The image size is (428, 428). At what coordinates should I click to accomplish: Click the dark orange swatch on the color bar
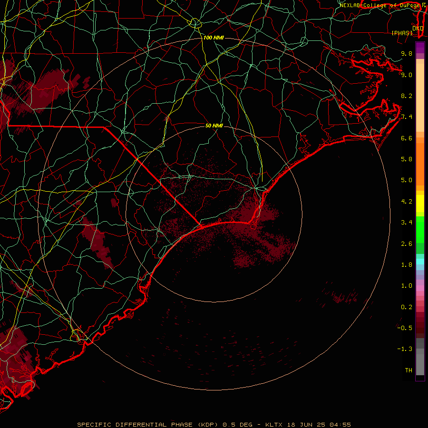coord(420,165)
